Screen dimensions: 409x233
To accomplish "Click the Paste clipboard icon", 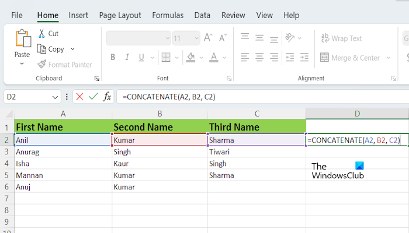I will click(x=22, y=40).
